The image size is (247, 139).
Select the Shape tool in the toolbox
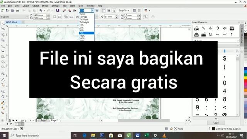(3, 29)
